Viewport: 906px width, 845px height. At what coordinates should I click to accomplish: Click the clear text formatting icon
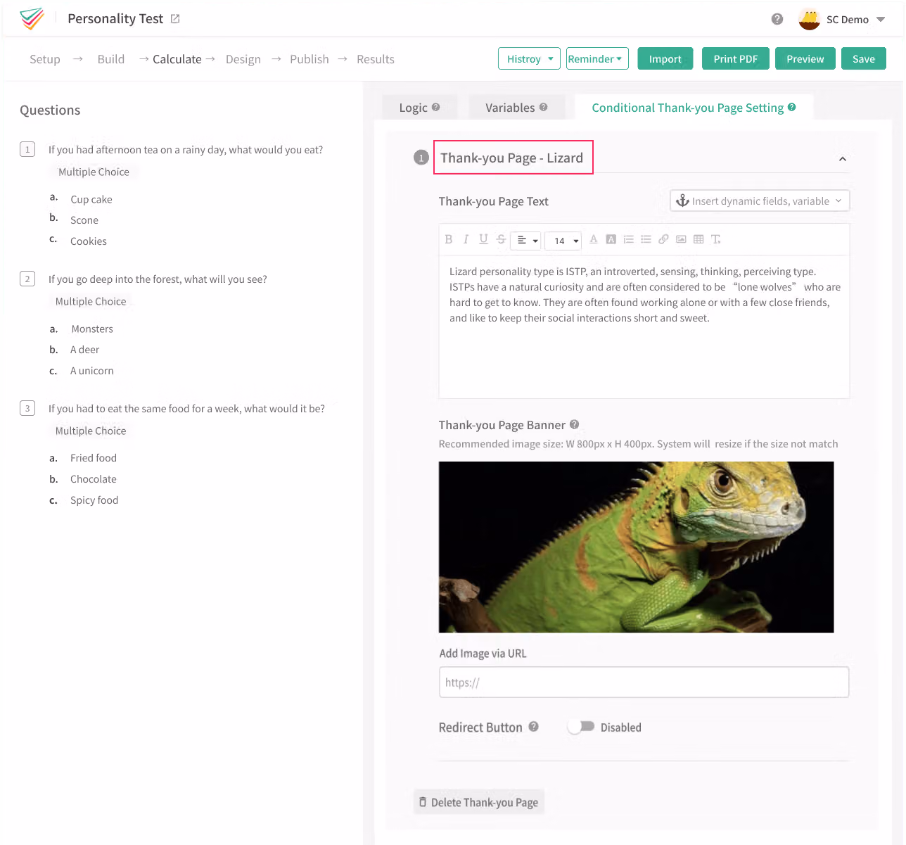tap(716, 239)
